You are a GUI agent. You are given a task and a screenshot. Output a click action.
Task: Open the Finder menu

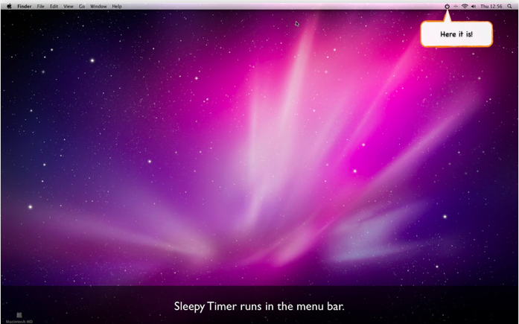point(25,6)
